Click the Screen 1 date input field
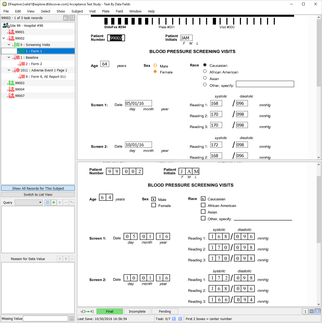This screenshot has height=323, width=322. pyautogui.click(x=138, y=103)
